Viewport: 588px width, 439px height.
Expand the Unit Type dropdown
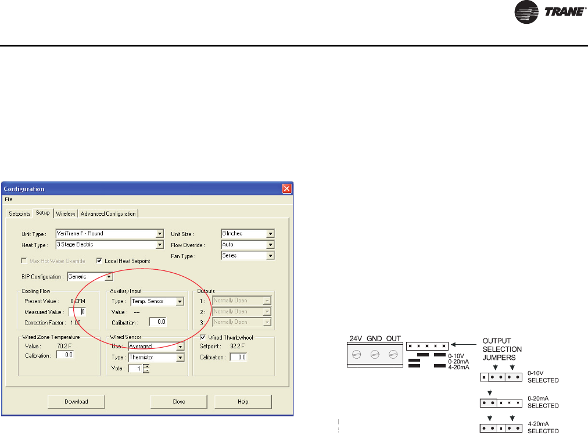[x=159, y=234]
